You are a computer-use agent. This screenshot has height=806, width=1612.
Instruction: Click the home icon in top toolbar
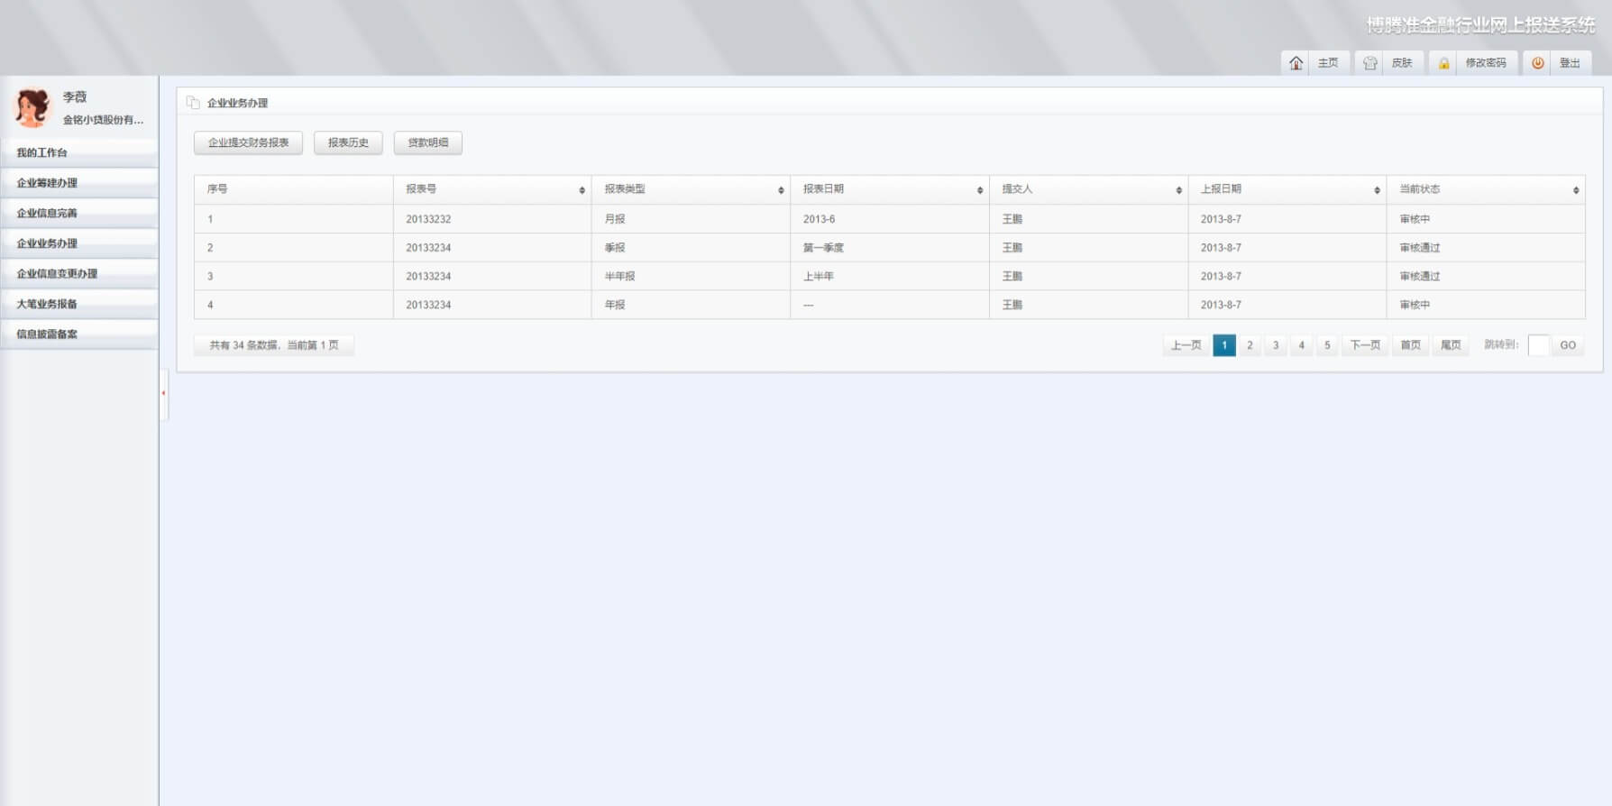(1296, 63)
